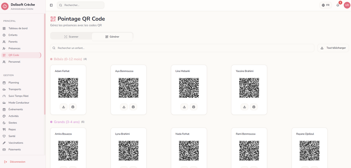
Task: Open Santé in the sidebar
Action: (x=21, y=136)
